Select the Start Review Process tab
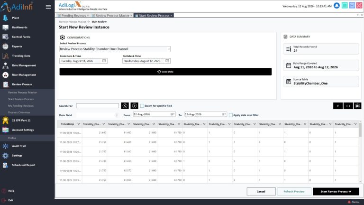Viewport: 364px width, 205px height. 154,16
